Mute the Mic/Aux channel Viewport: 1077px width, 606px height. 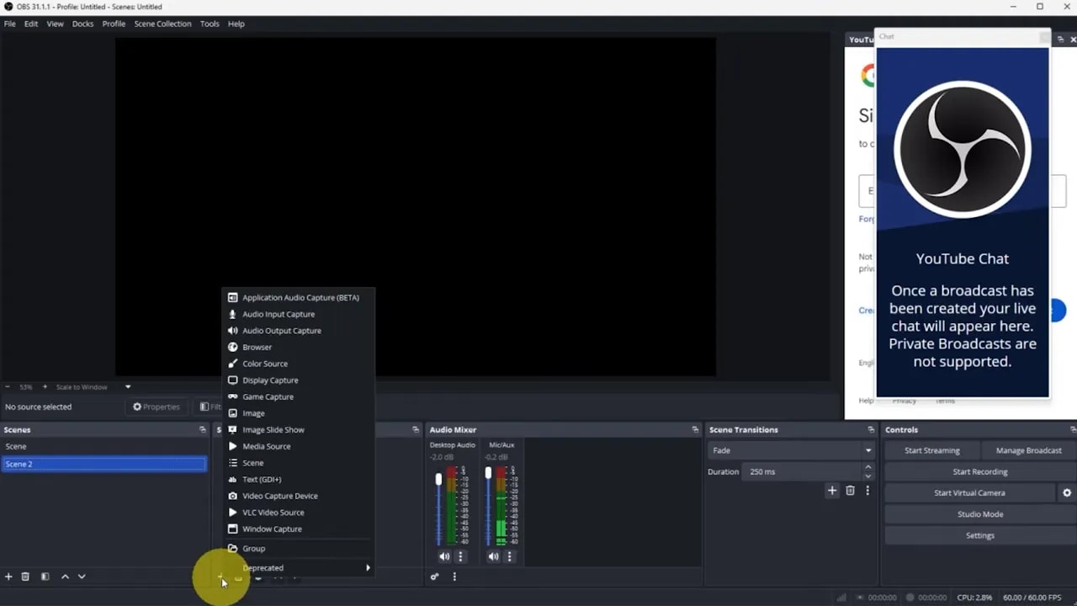point(493,556)
